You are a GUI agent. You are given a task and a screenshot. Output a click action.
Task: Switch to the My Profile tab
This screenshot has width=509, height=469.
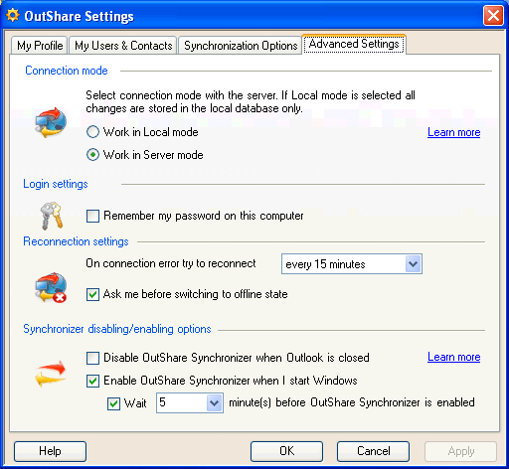pos(40,46)
